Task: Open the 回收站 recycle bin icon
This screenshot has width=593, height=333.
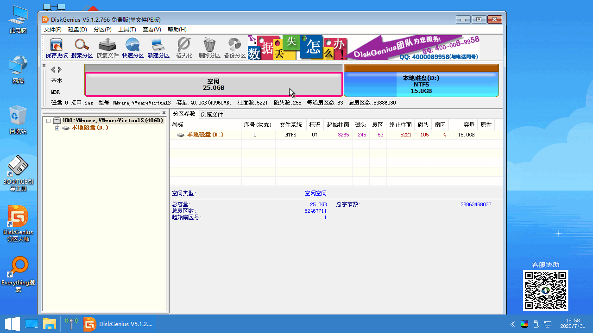Action: click(x=18, y=120)
